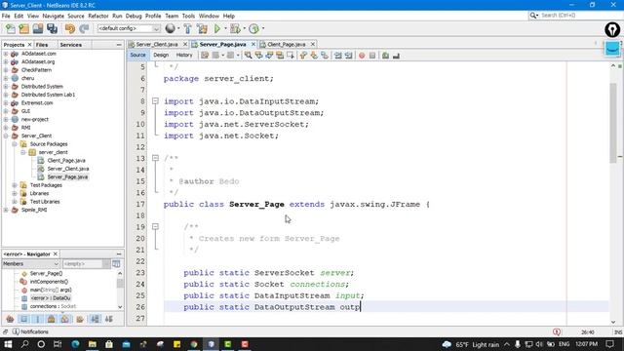Close the Server_Page.java tab
The height and width of the screenshot is (351, 624).
[x=253, y=44]
